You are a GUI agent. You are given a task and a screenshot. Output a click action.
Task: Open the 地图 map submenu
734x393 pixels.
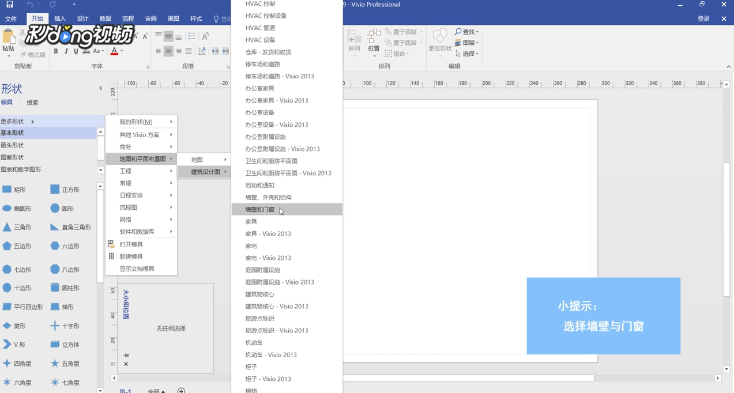[204, 160]
